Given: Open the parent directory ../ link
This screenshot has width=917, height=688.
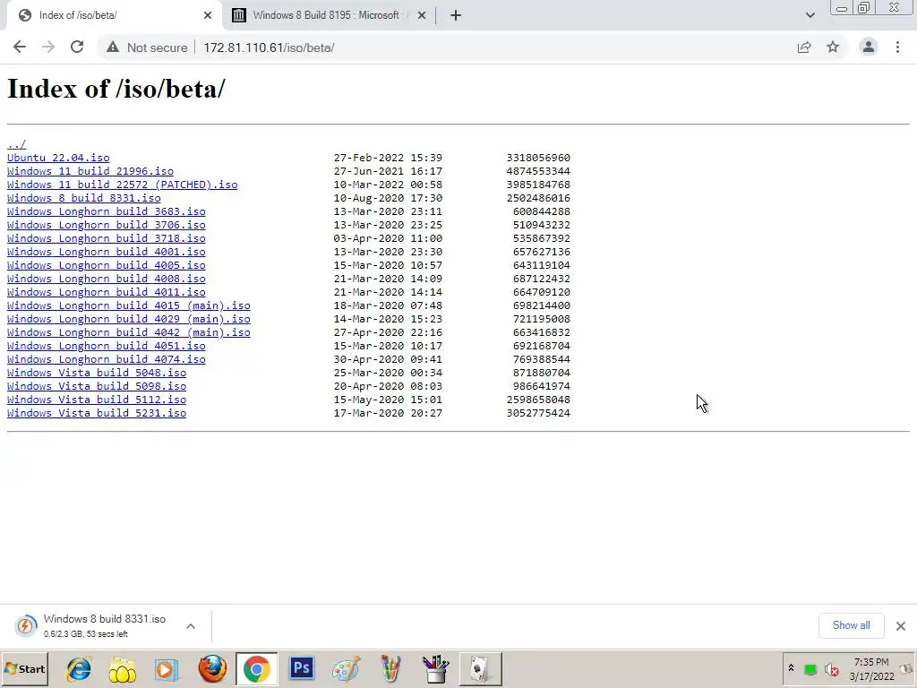Looking at the screenshot, I should click(16, 144).
